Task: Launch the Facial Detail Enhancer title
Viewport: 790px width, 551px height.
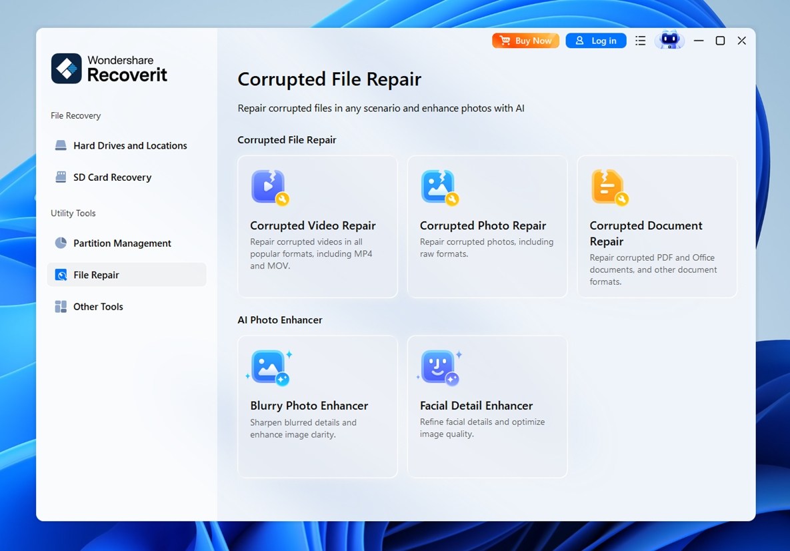Action: [x=476, y=406]
